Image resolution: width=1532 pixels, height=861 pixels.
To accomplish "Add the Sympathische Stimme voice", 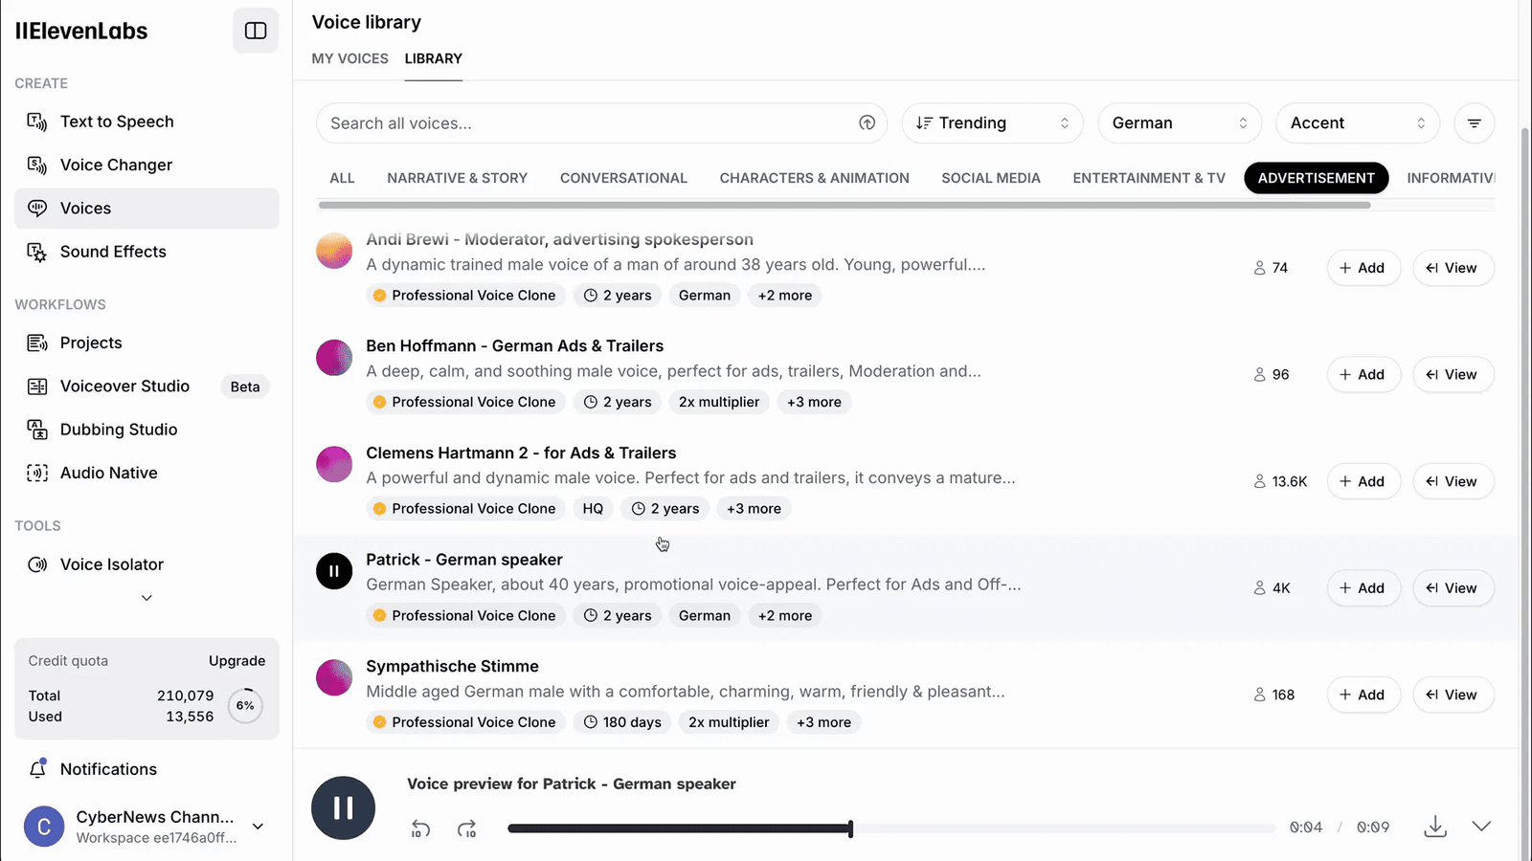I will 1363,695.
